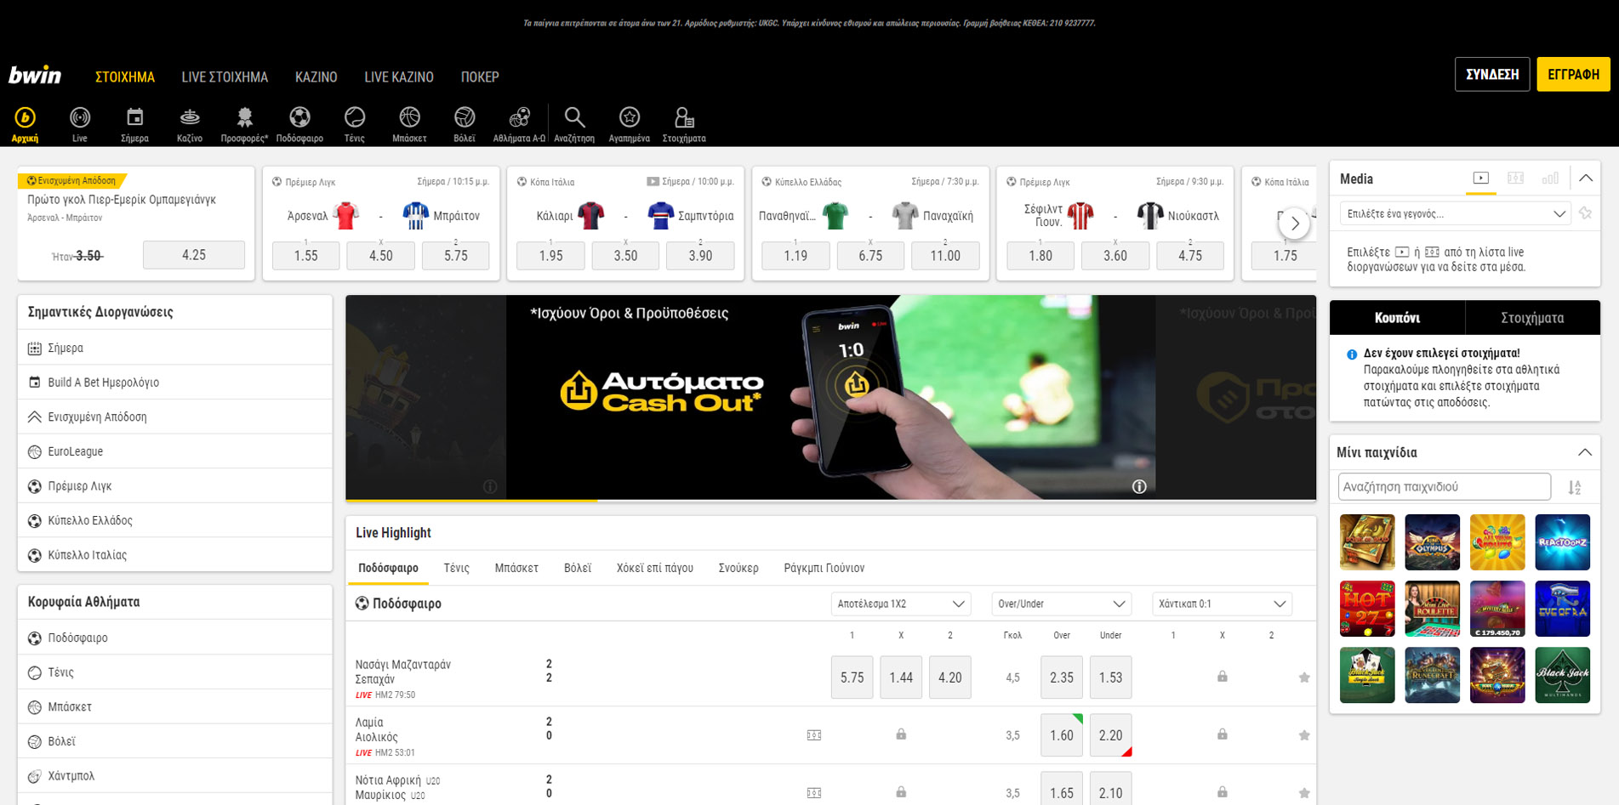Open Αθλήματα Α-Ω sports list icon

pos(519,124)
